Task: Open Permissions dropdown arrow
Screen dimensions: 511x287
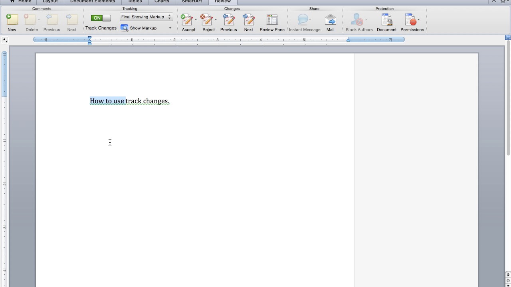Action: [x=418, y=20]
